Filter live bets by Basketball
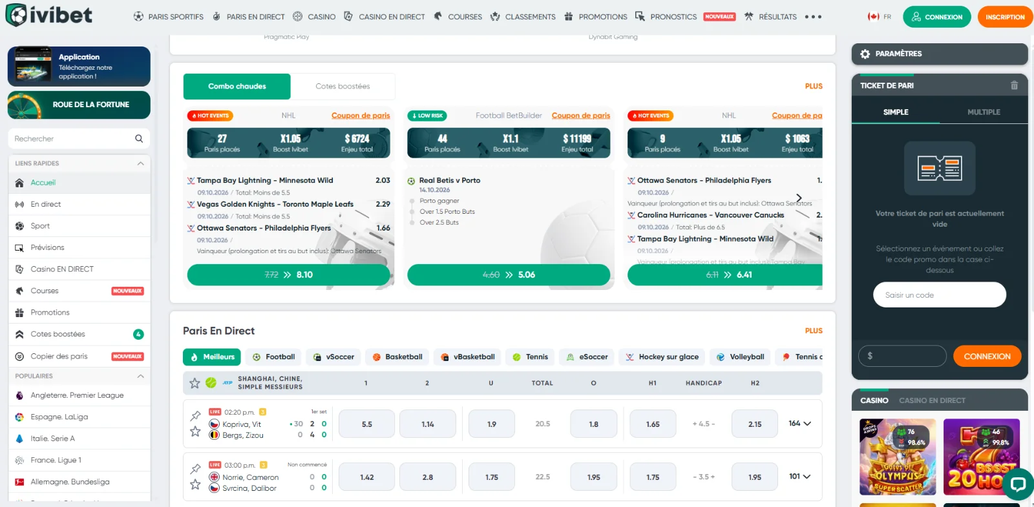This screenshot has height=507, width=1034. pyautogui.click(x=397, y=357)
